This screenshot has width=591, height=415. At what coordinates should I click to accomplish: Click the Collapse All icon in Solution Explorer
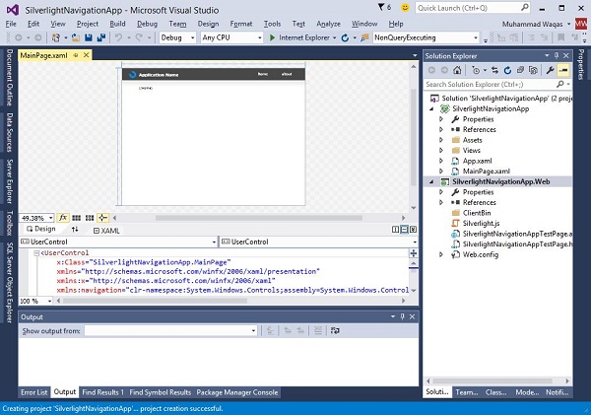[x=522, y=71]
